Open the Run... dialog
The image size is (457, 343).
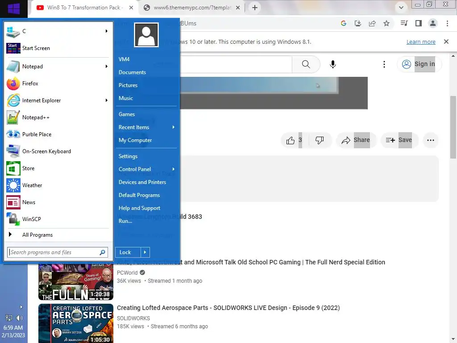(x=125, y=221)
